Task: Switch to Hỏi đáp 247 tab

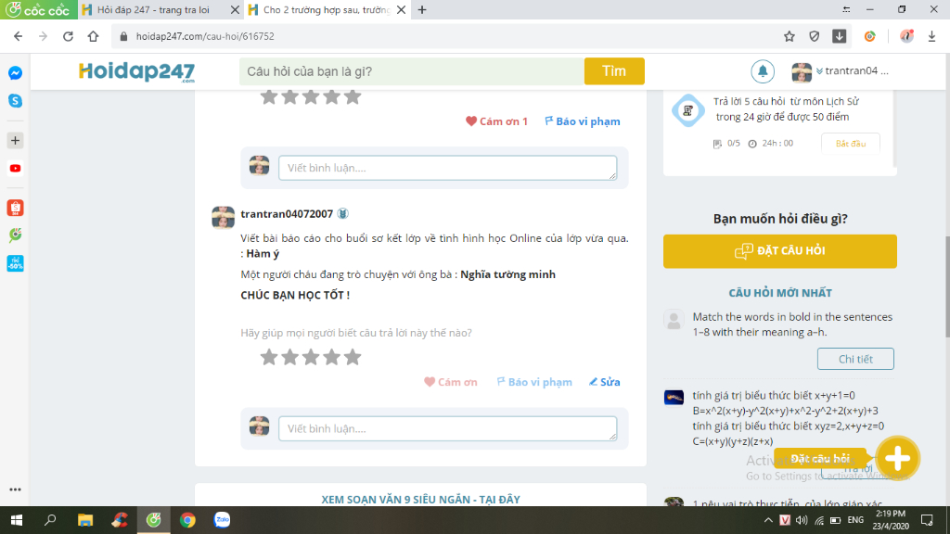Action: pos(153,9)
